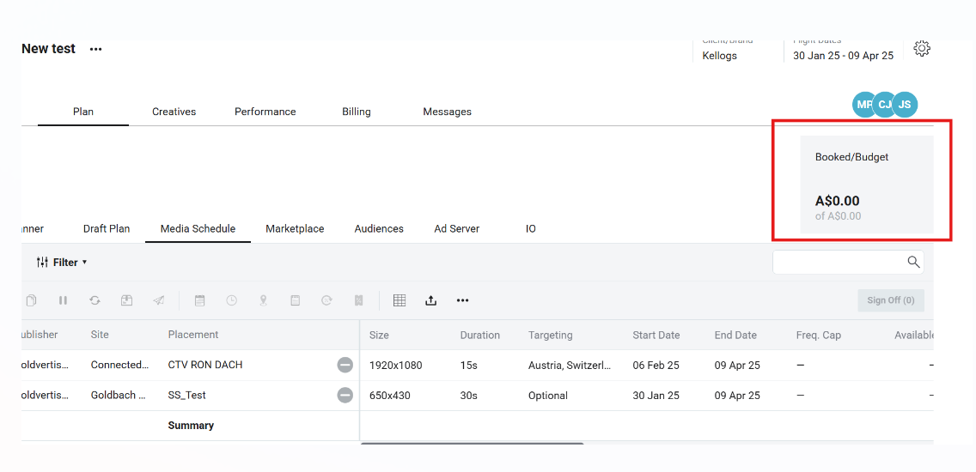Screen dimensions: 976x472
Task: Open the Marketplace tab
Action: (295, 229)
